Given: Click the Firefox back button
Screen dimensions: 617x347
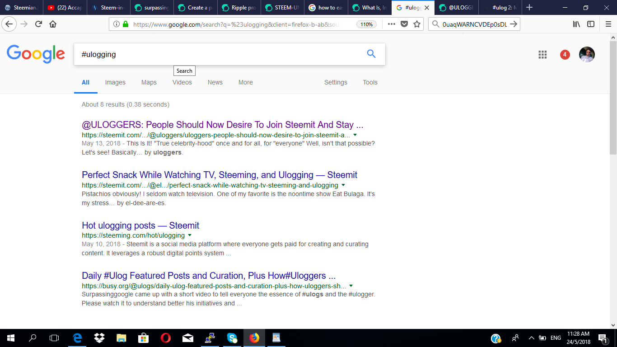Looking at the screenshot, I should (x=9, y=24).
